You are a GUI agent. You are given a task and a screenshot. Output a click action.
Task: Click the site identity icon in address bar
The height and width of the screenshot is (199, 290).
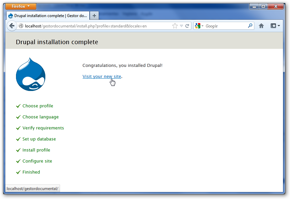[x=21, y=26]
